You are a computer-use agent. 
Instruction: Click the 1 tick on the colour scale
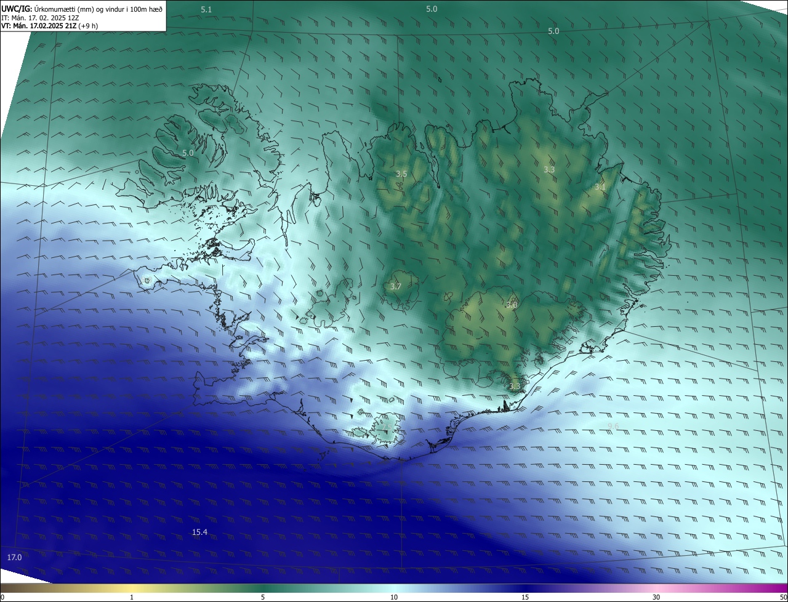click(132, 597)
